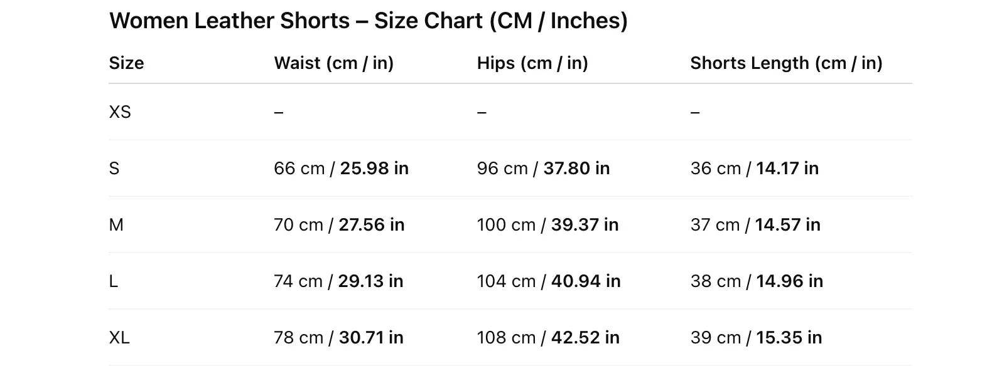Select the S size row label
This screenshot has height=366, width=997.
(x=114, y=169)
